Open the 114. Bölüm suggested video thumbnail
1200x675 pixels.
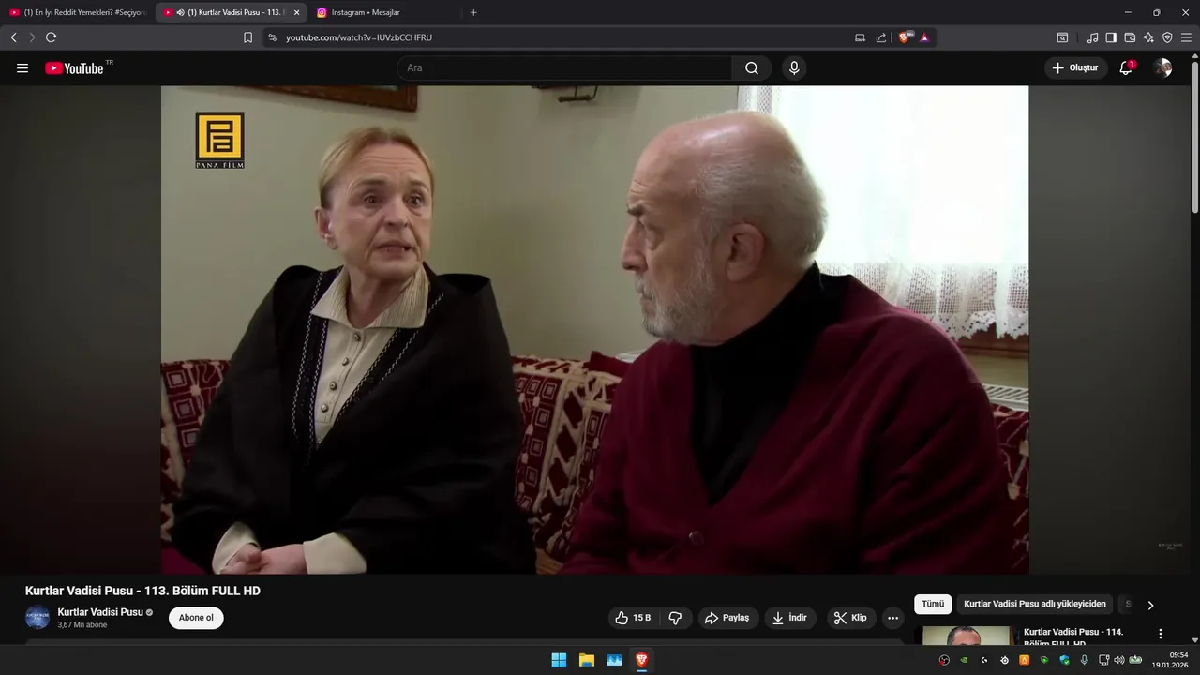(967, 636)
